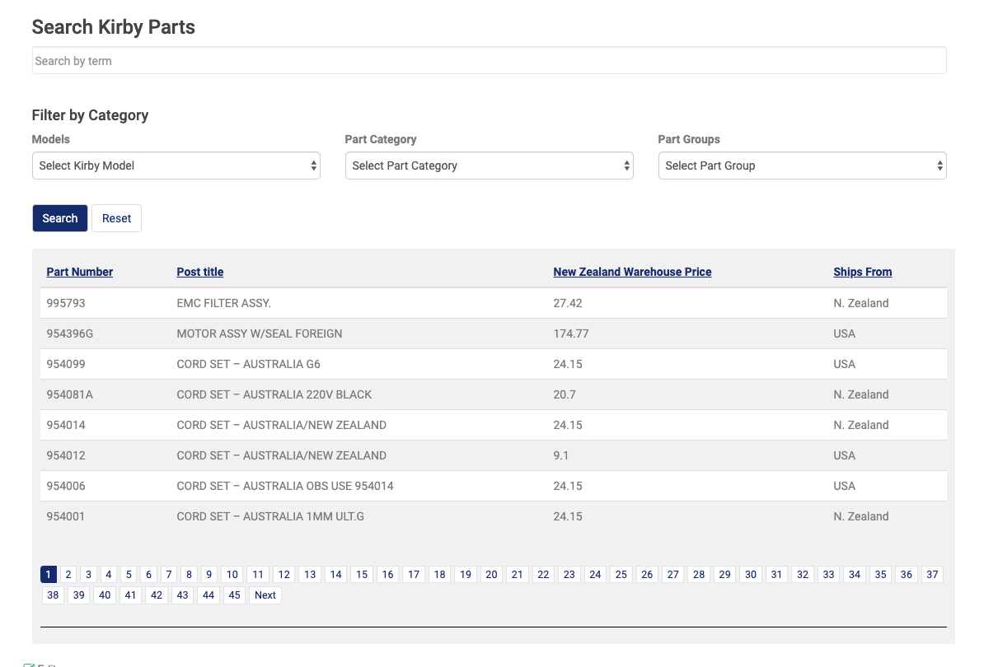Open the Select Part Group dropdown
This screenshot has height=667, width=998.
[802, 166]
